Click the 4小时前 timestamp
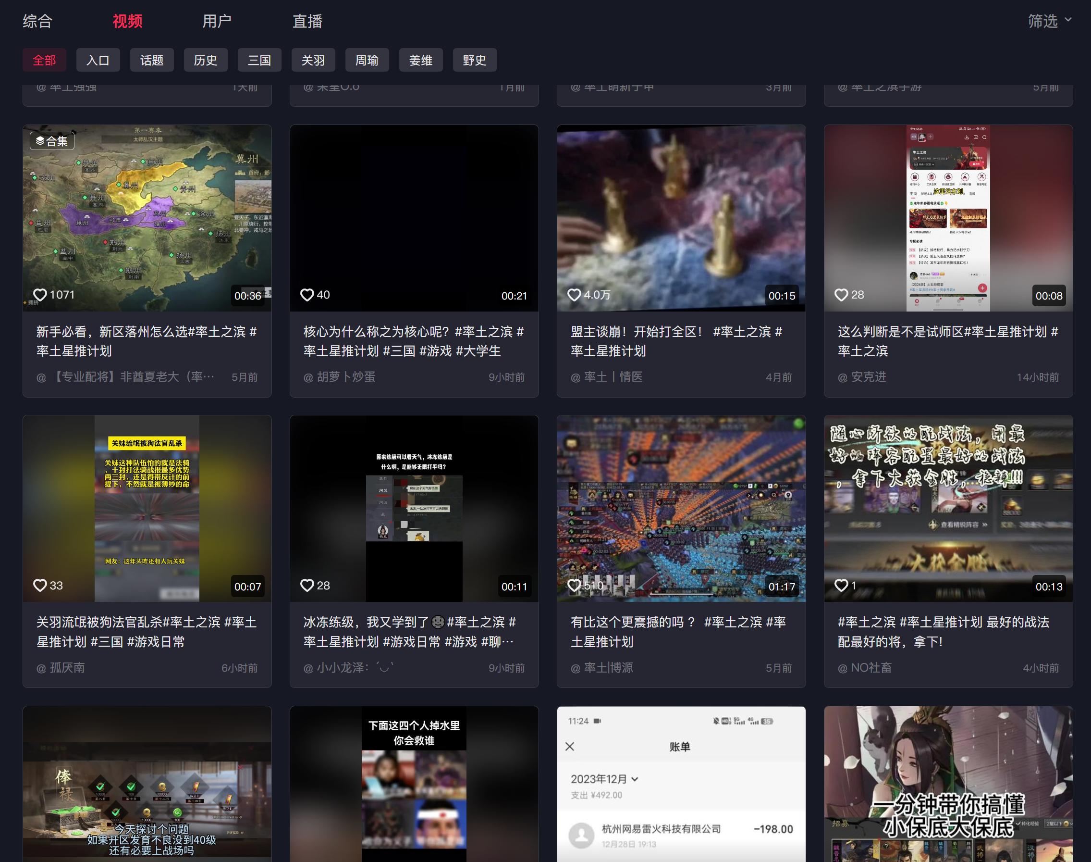 pyautogui.click(x=1041, y=668)
